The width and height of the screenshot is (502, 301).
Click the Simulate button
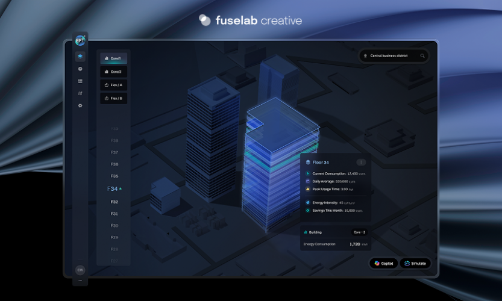[415, 263]
